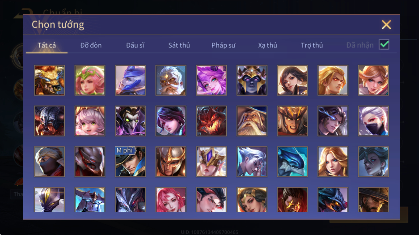This screenshot has width=419, height=235.
Task: Choose the masked white-haired ninja hero
Action: pos(373,121)
